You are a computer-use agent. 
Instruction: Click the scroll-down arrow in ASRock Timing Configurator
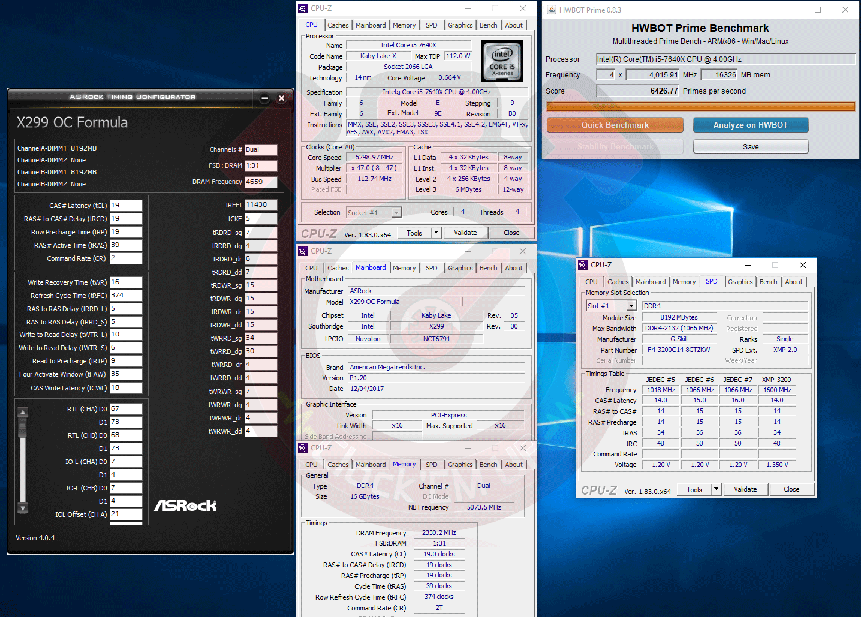click(23, 508)
